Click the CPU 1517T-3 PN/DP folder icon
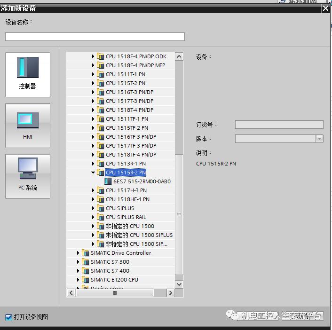 [x=100, y=101]
